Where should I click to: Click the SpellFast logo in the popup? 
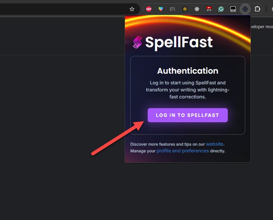coord(138,42)
